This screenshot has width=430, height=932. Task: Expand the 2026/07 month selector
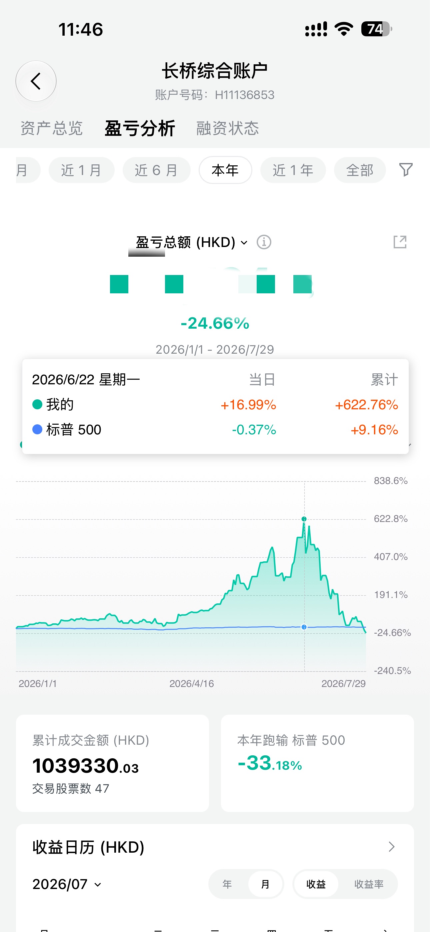67,884
